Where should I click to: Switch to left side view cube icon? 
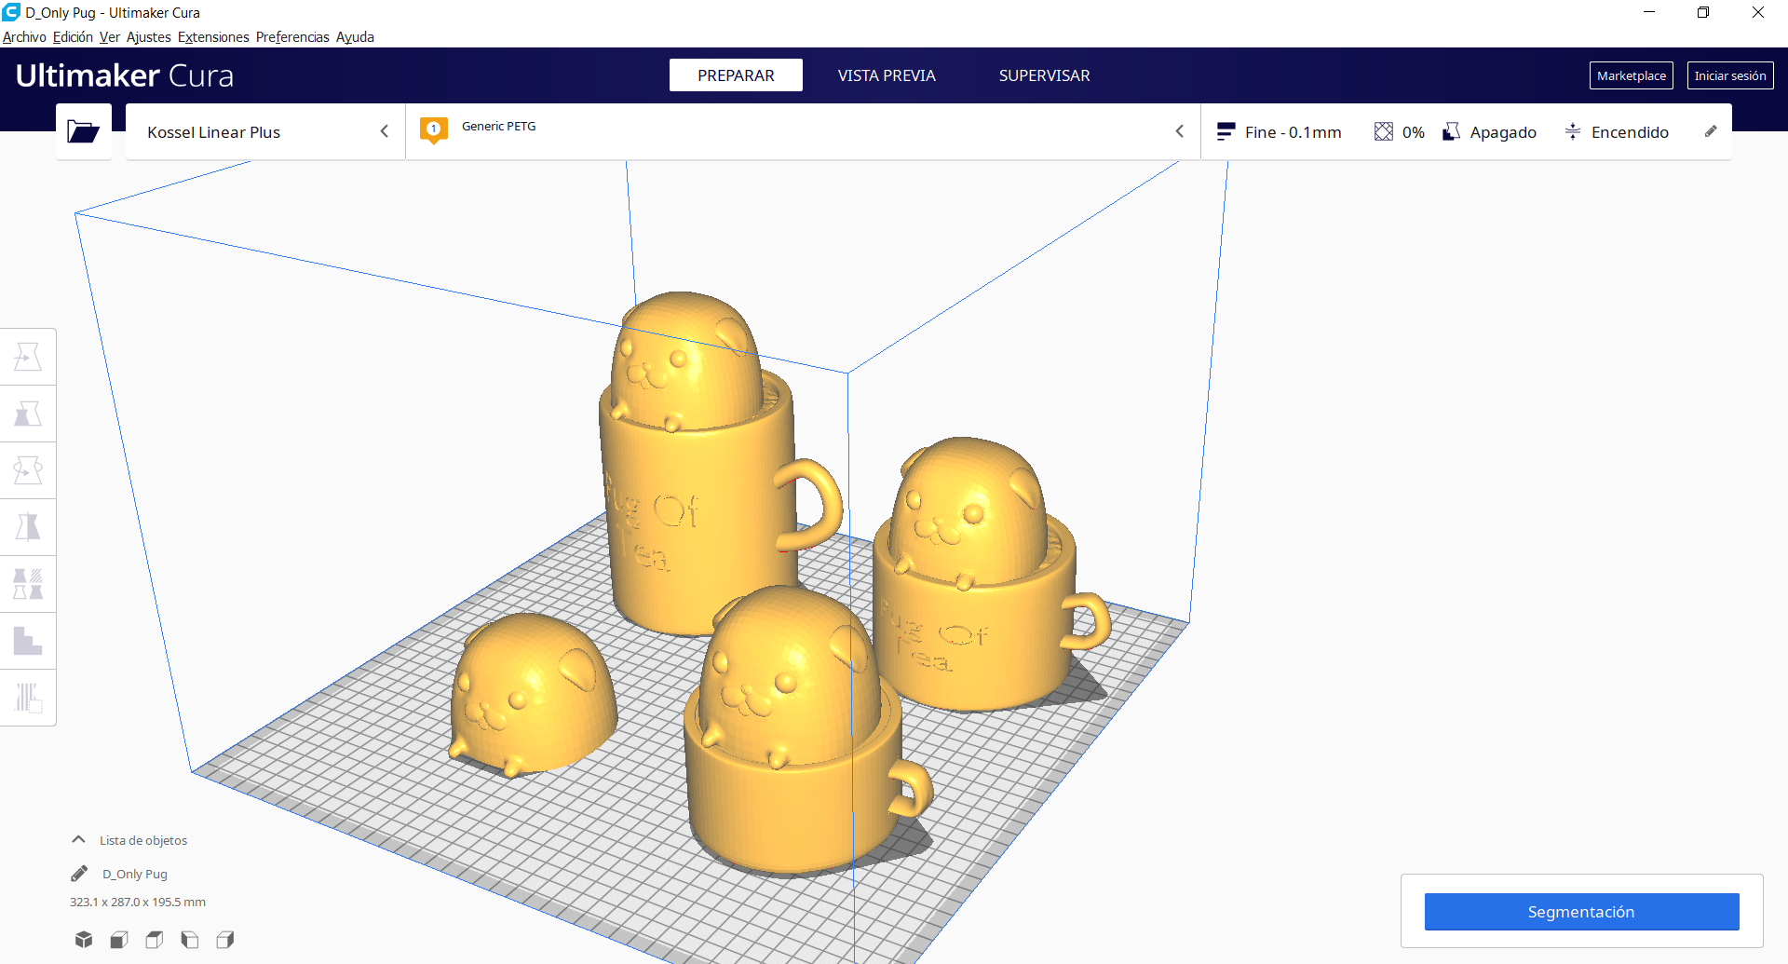click(x=190, y=939)
